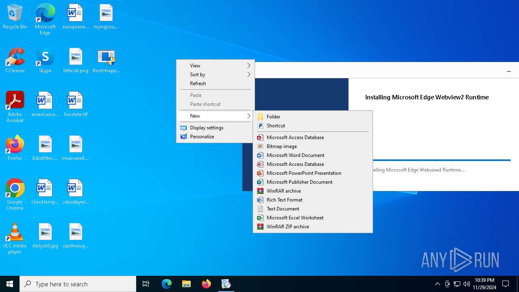
Task: Launch Firefox from the taskbar
Action: pyautogui.click(x=206, y=284)
